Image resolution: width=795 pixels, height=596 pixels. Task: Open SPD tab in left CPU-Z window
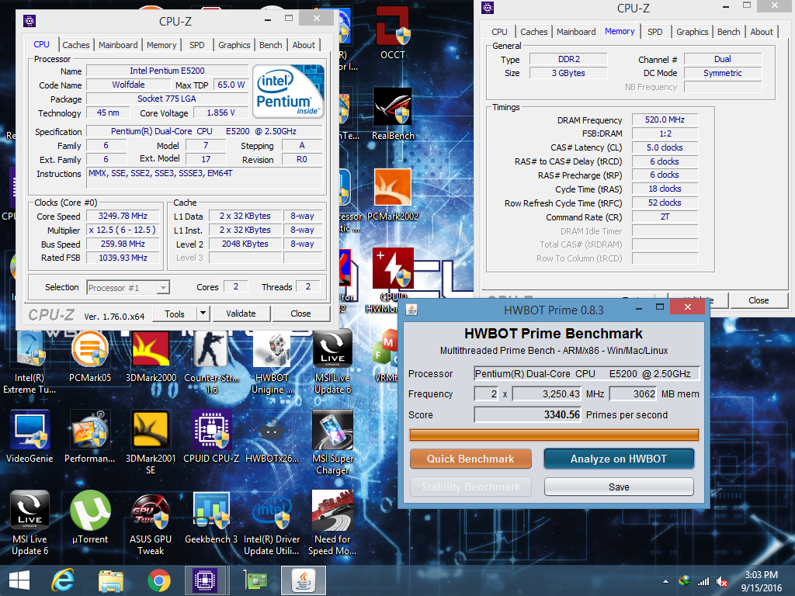pyautogui.click(x=196, y=45)
